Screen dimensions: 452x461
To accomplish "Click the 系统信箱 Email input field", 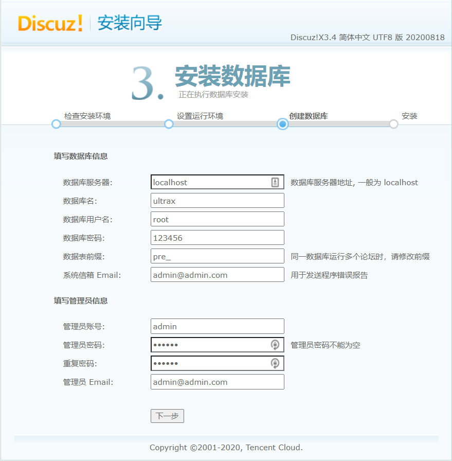I will pos(217,274).
